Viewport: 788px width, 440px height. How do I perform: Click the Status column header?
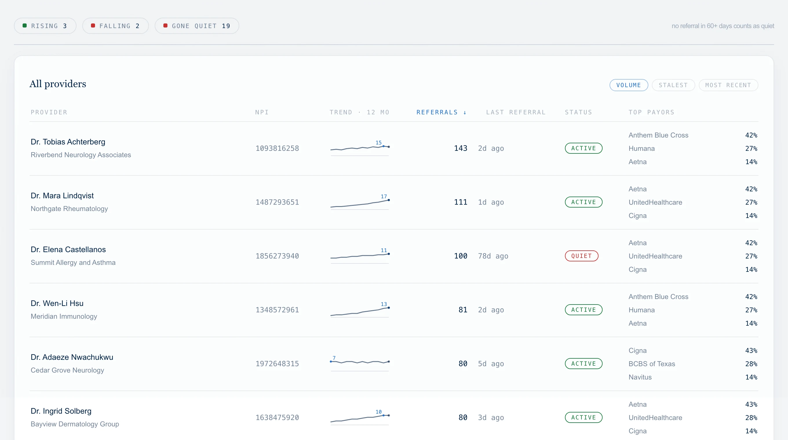coord(579,112)
